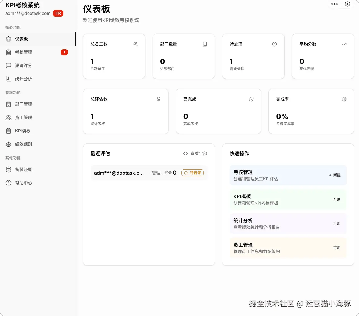Click 可用 on the KPI模板 quick action

tap(337, 199)
